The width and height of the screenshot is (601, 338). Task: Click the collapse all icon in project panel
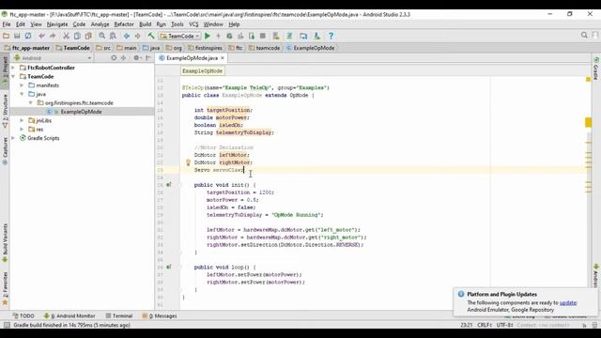123,58
